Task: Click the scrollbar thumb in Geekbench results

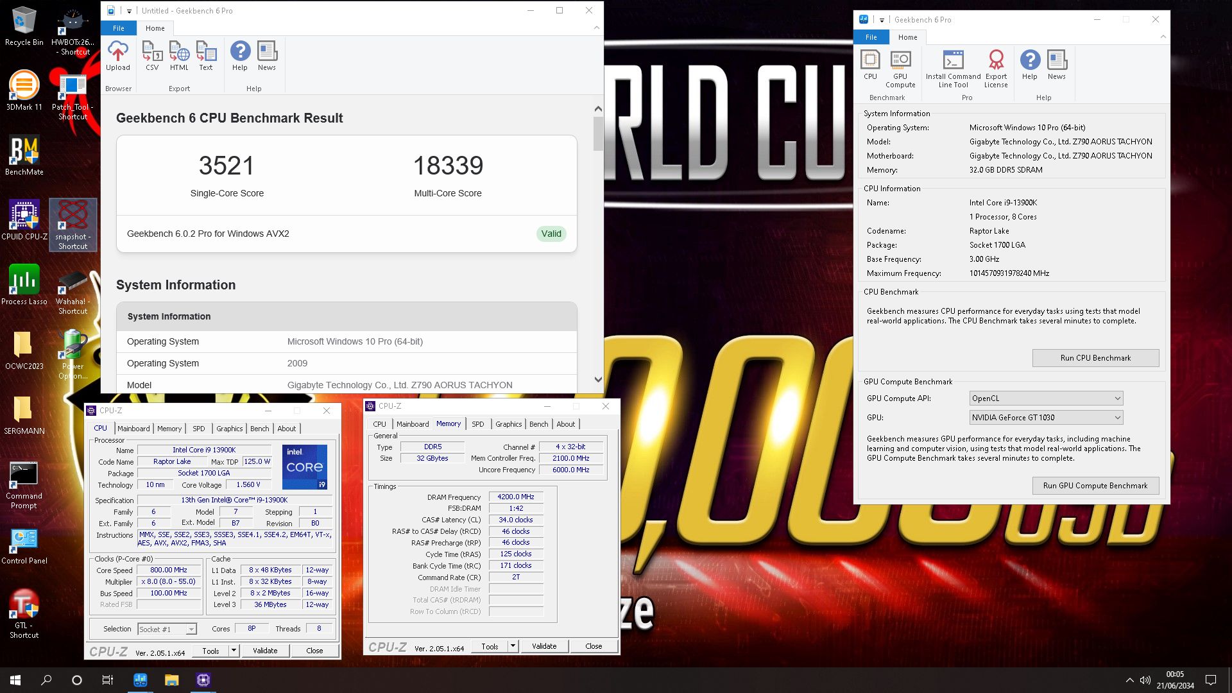Action: pos(598,133)
